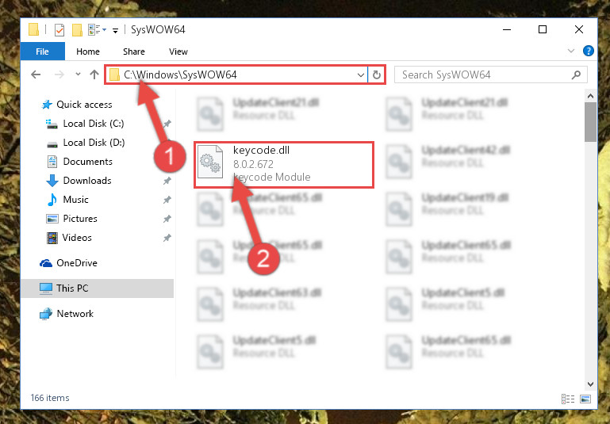Image resolution: width=610 pixels, height=424 pixels.
Task: Click the scrollbar down arrow
Action: [590, 384]
